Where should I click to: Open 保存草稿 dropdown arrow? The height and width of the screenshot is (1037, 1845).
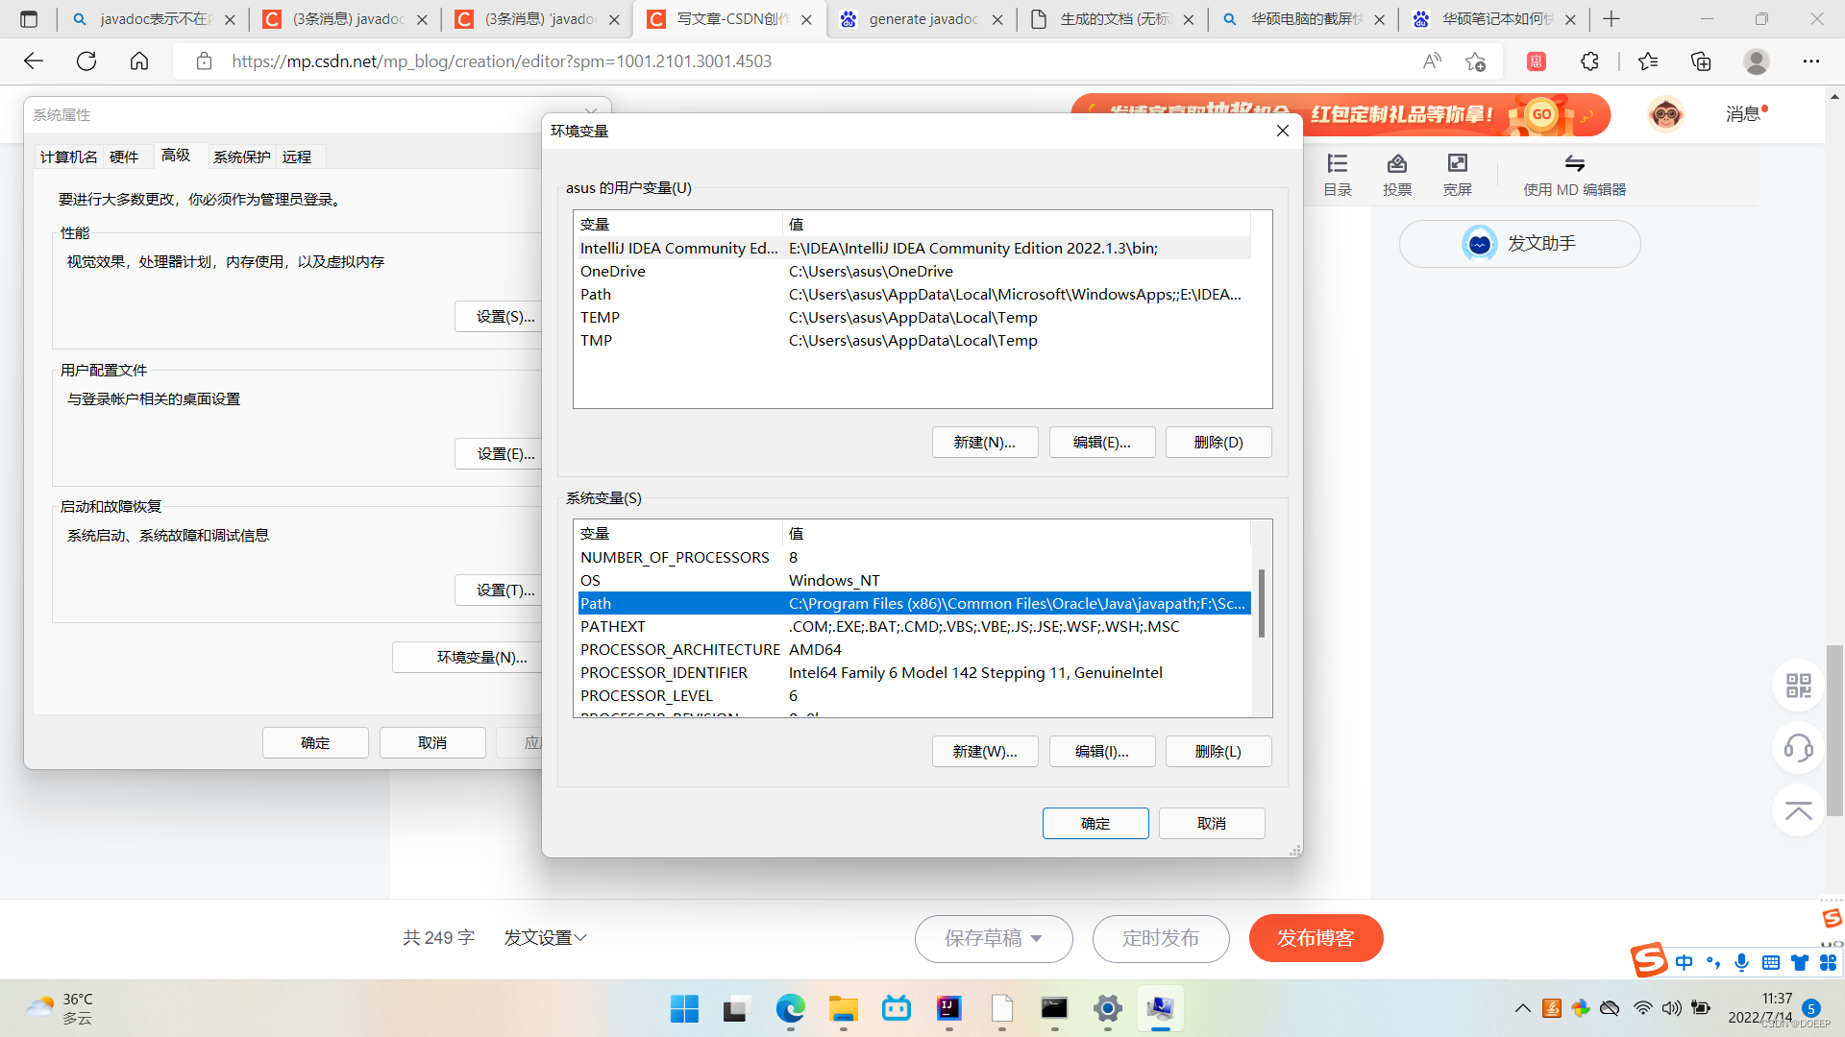pyautogui.click(x=1037, y=939)
